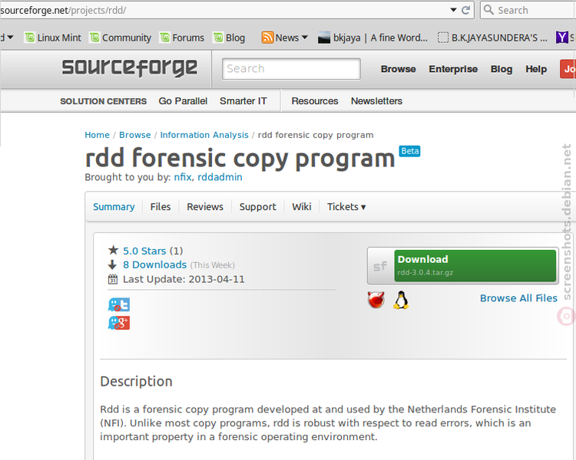Open the Resources link
576x460 pixels.
pyautogui.click(x=314, y=101)
